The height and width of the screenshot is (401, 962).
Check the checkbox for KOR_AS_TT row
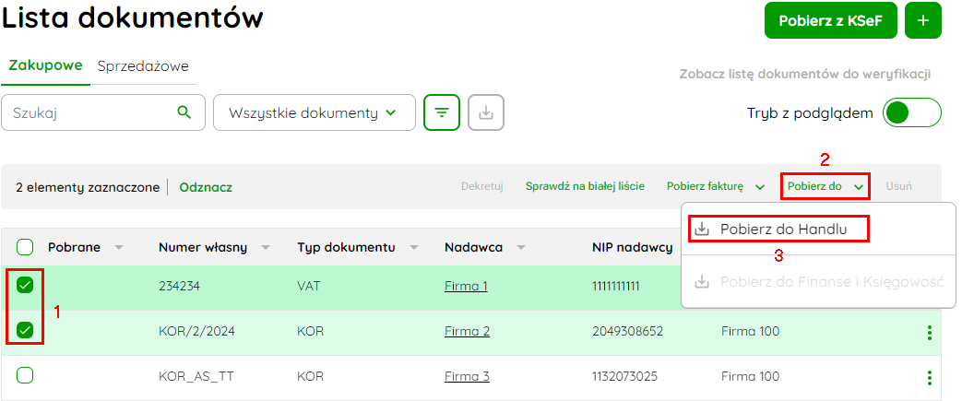click(x=25, y=375)
